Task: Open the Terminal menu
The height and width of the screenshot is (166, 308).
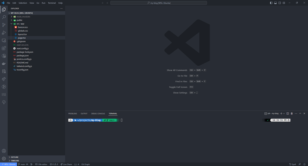Action: 52,3
